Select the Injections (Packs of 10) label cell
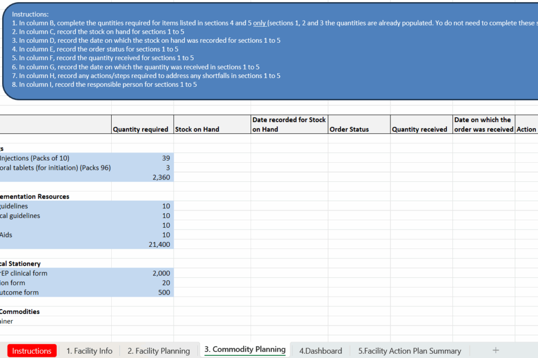538x358 pixels. pos(55,158)
